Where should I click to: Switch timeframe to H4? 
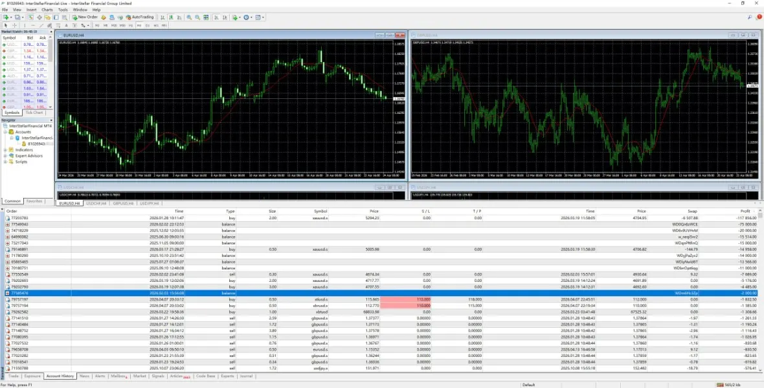(139, 25)
